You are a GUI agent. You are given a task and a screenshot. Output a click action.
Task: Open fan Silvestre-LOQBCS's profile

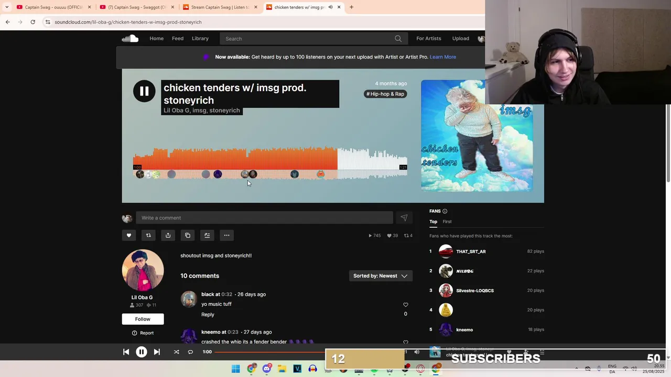475,291
